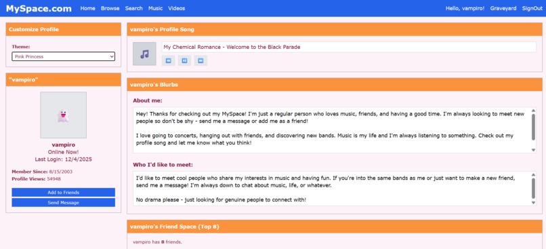Screen dimensions: 546x249
Task: Skip to previous track in profile song
Action: point(168,60)
